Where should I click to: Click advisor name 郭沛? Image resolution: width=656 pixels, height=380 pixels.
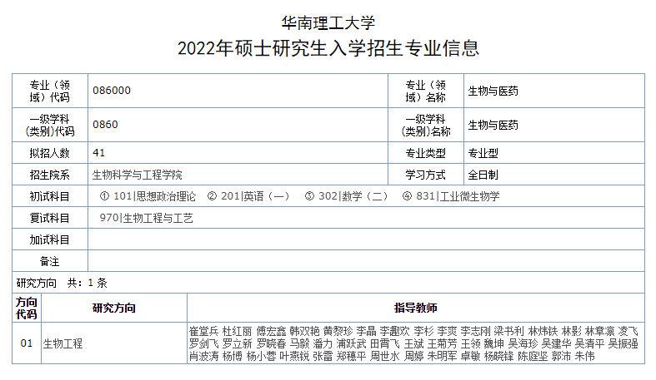pos(562,356)
